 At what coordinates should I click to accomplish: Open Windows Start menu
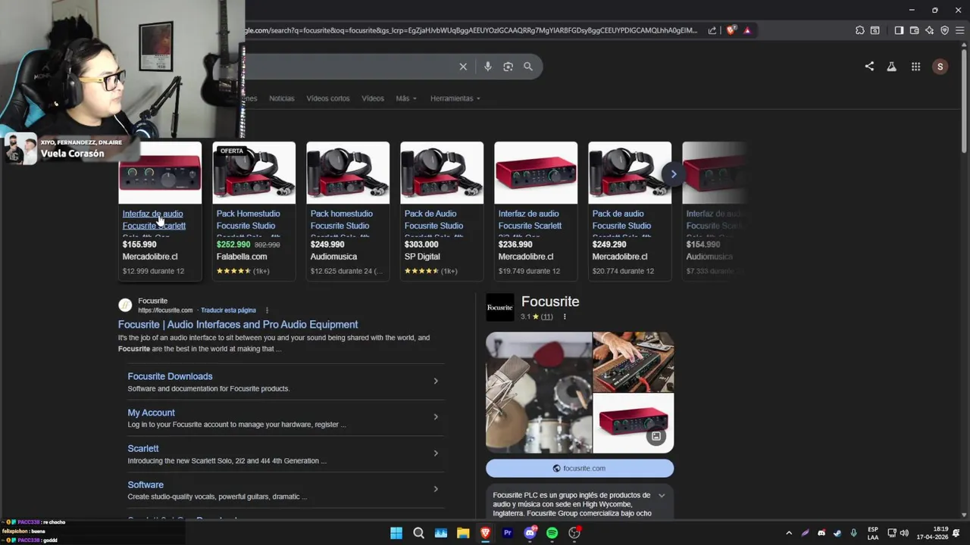[396, 533]
